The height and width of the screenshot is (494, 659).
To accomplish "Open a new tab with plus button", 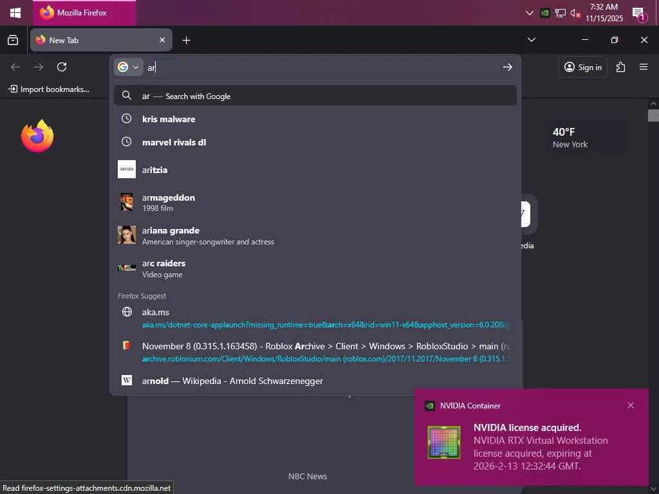I will pyautogui.click(x=186, y=40).
